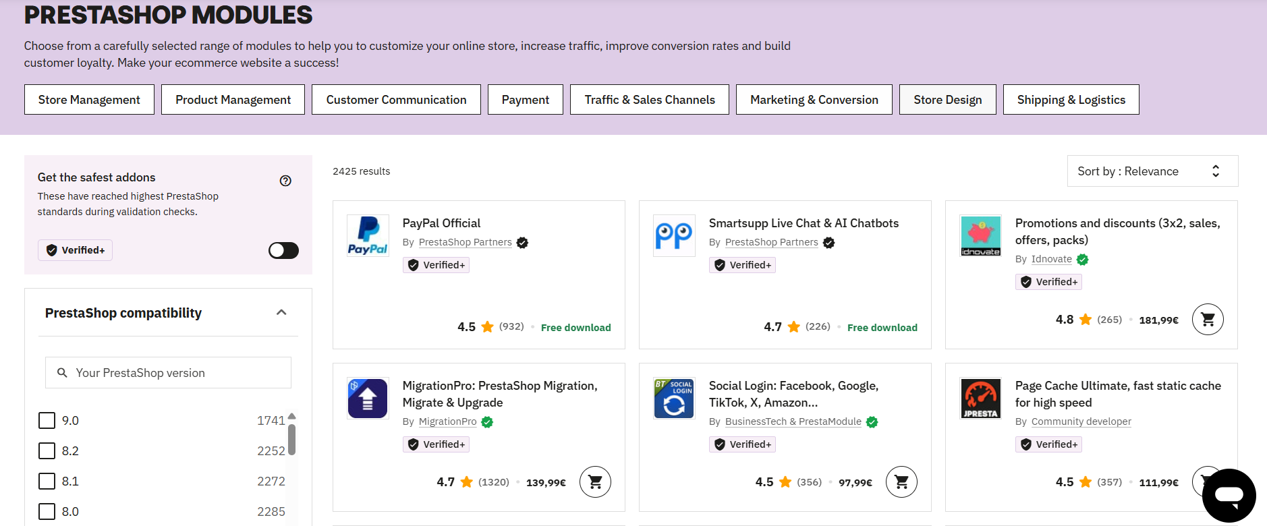Open the chat support bubble
Screen dimensions: 1267x526
1229,496
